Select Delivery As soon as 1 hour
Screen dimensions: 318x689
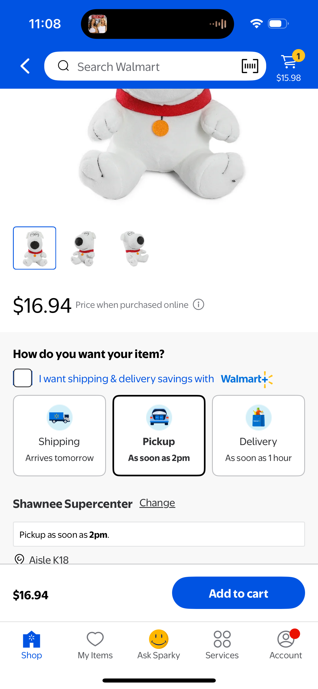pos(258,435)
